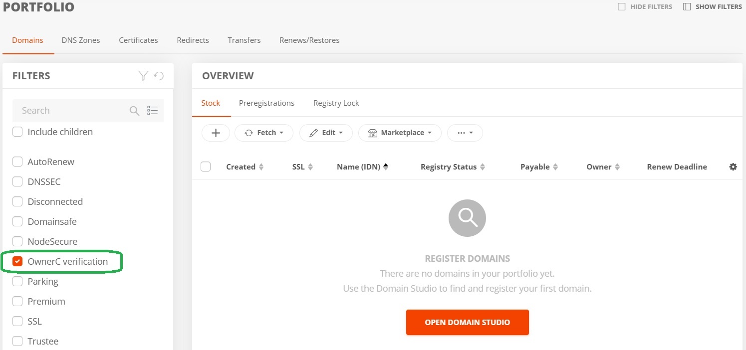This screenshot has width=746, height=350.
Task: Check the Premium filter
Action: coord(17,302)
